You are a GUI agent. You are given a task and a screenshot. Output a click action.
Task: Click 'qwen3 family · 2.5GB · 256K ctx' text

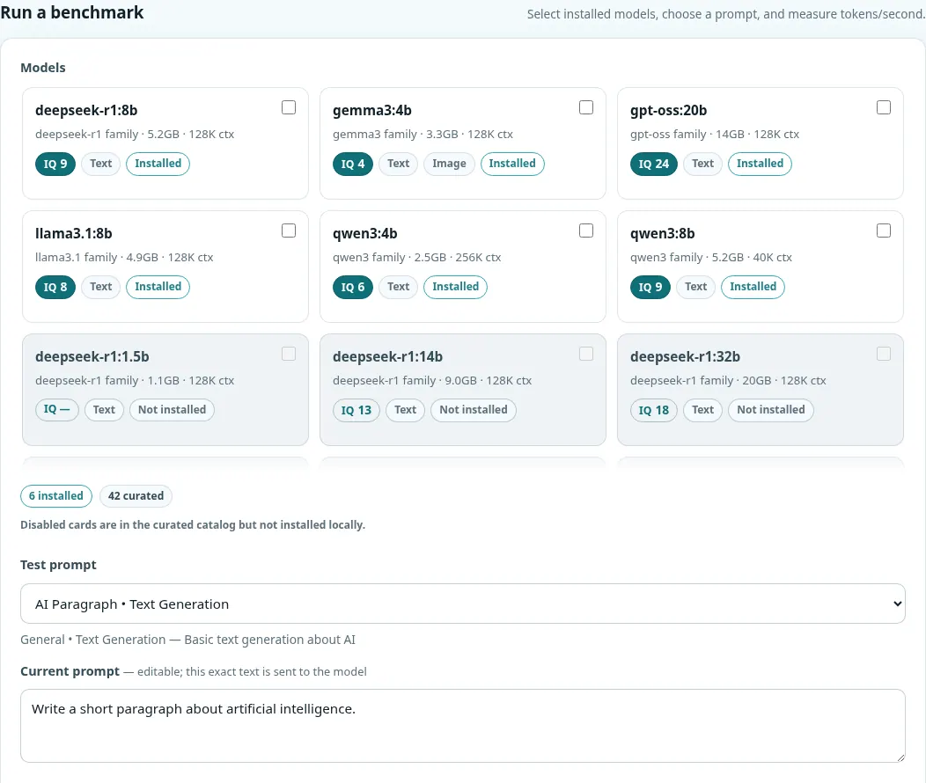417,258
